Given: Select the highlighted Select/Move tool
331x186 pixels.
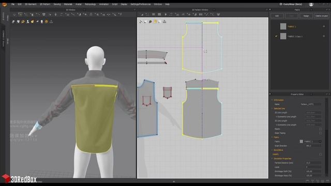Looking at the screenshot, I should [x=20, y=14].
